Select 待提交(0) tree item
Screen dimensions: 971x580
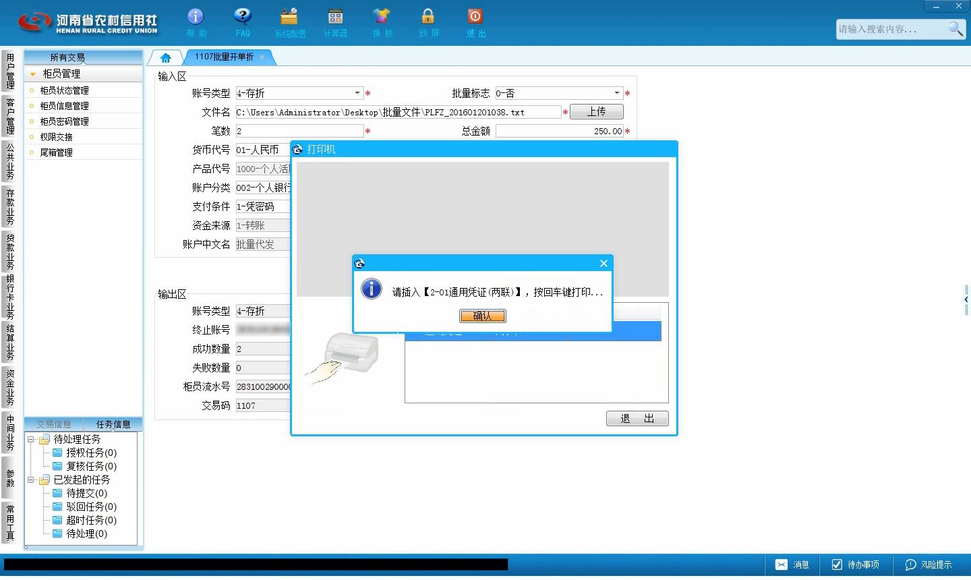pyautogui.click(x=86, y=493)
